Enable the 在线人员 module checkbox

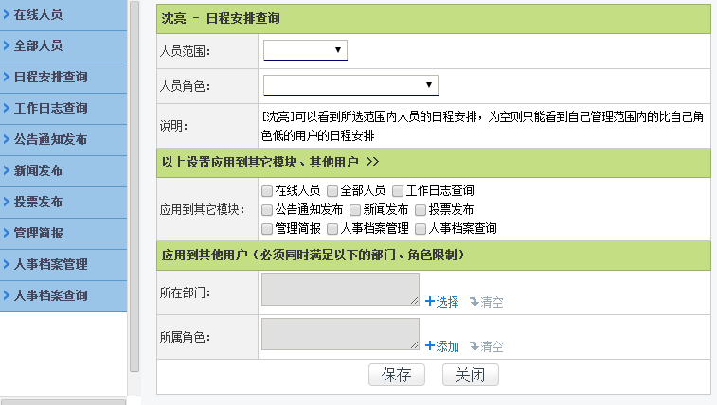coord(268,191)
